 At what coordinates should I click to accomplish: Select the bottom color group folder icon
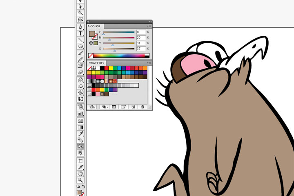click(89, 94)
